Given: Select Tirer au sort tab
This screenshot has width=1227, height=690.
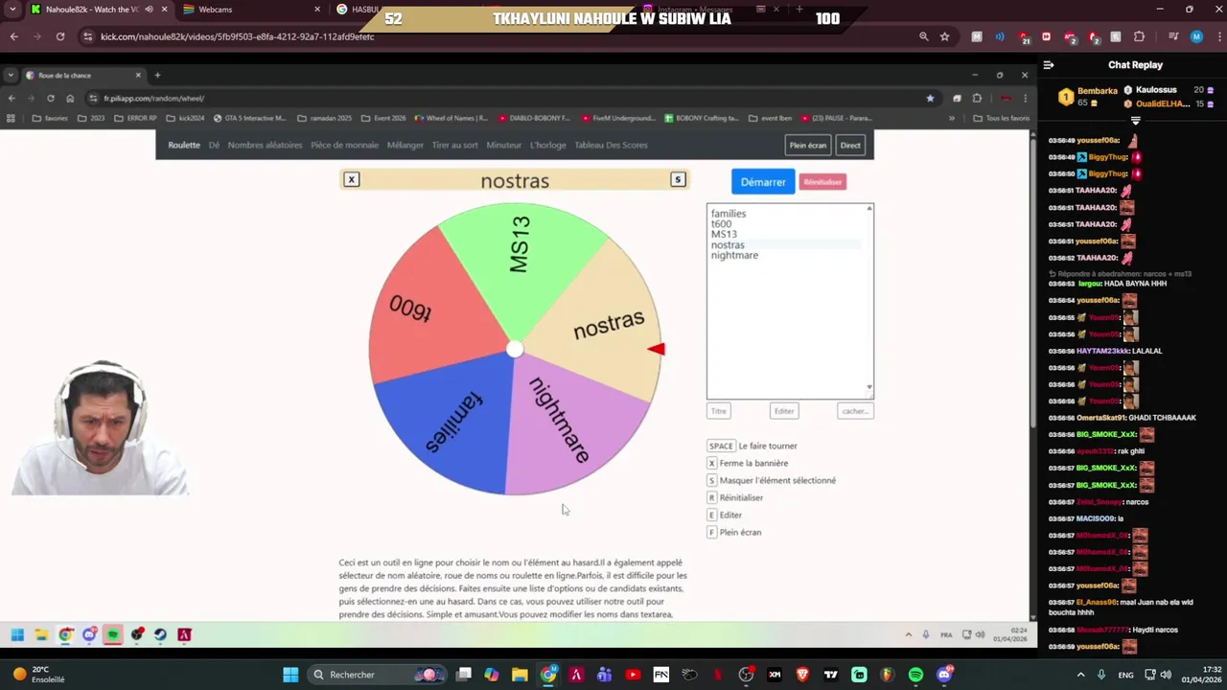Looking at the screenshot, I should 454,146.
